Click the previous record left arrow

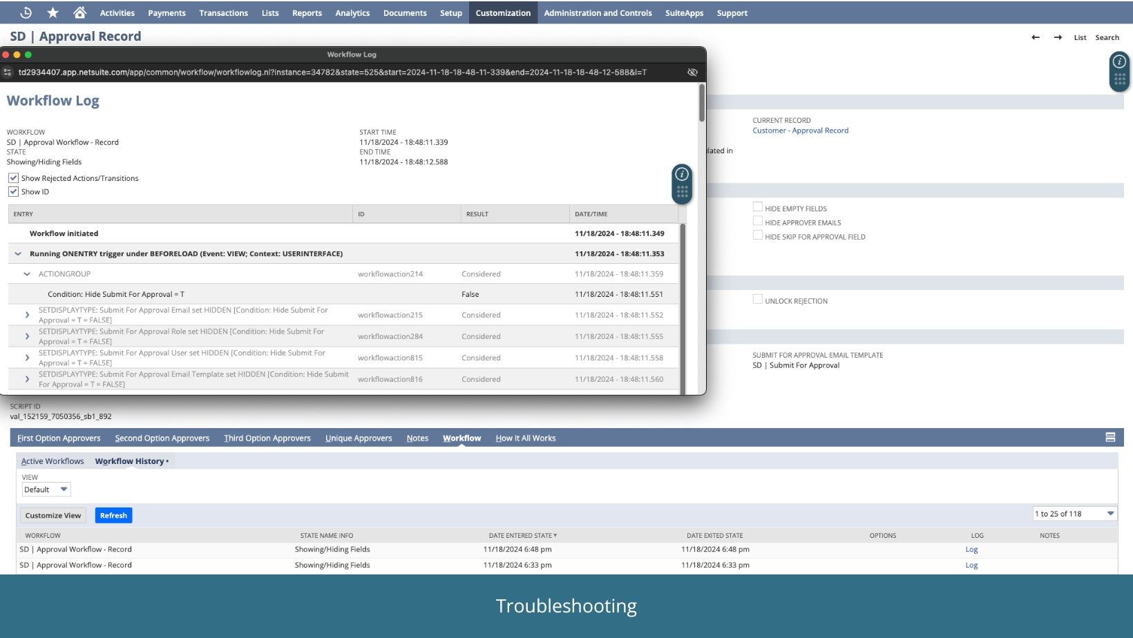(x=1035, y=37)
